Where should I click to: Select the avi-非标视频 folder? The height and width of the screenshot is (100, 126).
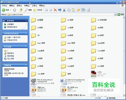(x=99, y=20)
